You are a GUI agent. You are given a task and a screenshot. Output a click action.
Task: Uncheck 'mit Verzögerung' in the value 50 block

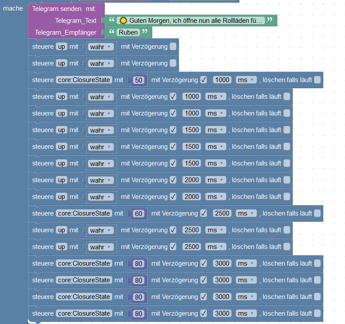203,80
